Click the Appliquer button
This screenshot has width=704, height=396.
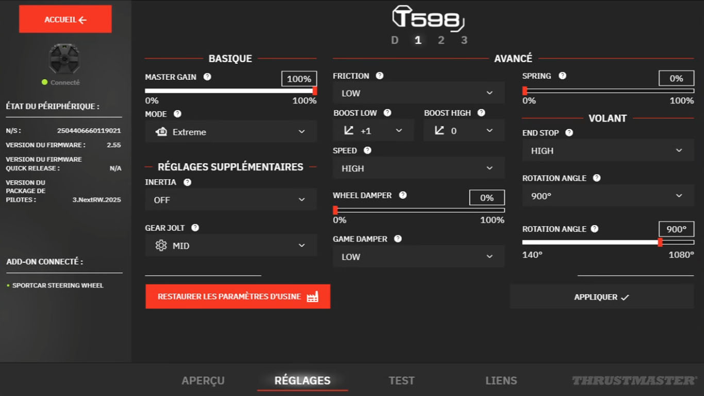point(602,297)
